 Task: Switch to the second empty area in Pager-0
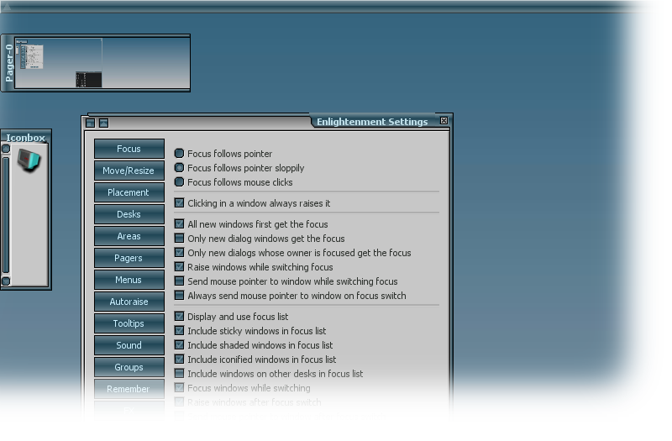[145, 63]
